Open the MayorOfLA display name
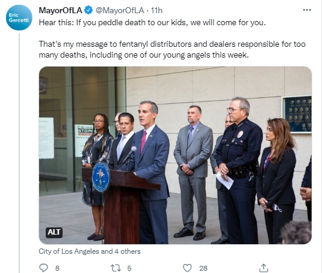Screen dimensions: 323x273 [x=61, y=10]
